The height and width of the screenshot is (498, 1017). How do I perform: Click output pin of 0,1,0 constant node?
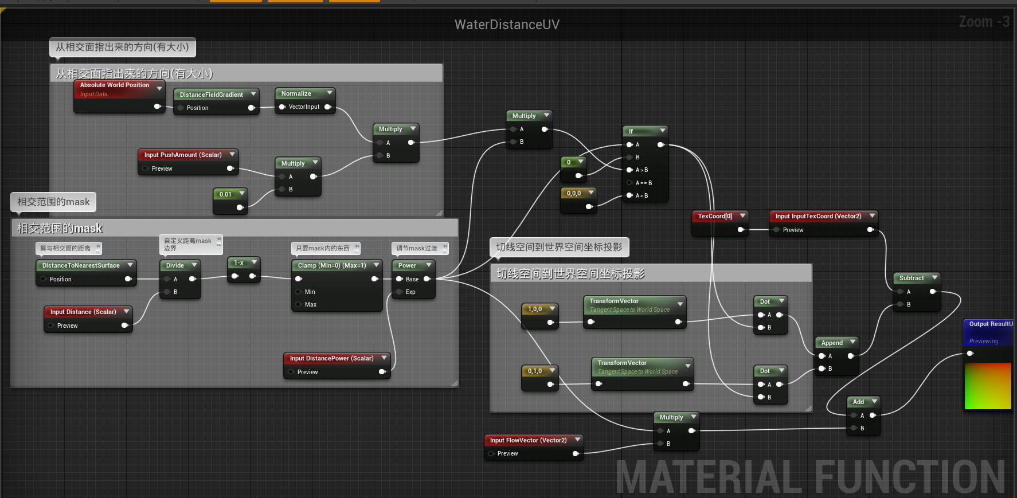550,384
